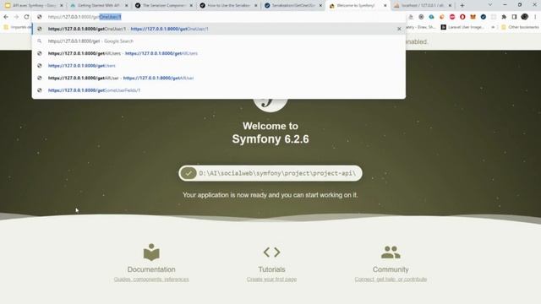Switch to the localhost / 127.0.0.1 tab
The height and width of the screenshot is (304, 541).
423,6
